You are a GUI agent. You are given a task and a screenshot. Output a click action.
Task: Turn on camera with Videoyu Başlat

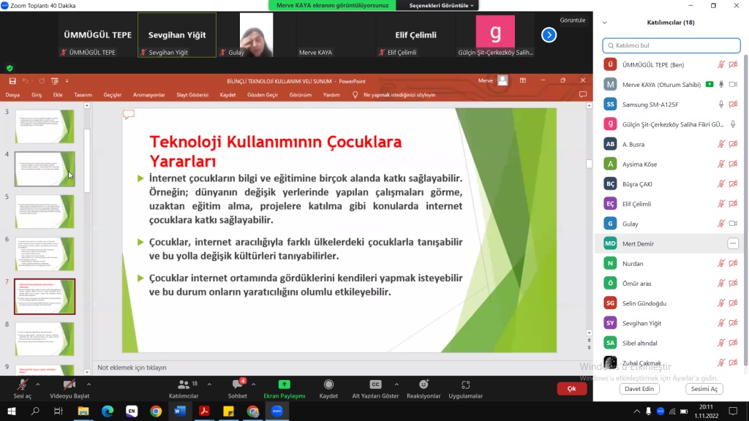pos(69,385)
